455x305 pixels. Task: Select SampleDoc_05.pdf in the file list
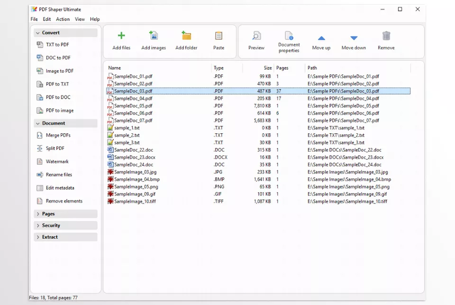(x=133, y=106)
